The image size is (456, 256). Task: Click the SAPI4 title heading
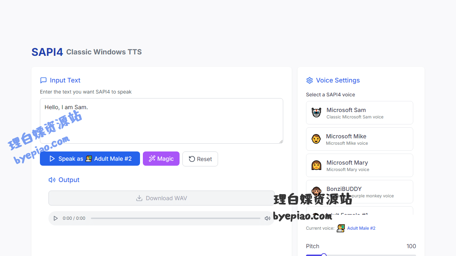(47, 52)
